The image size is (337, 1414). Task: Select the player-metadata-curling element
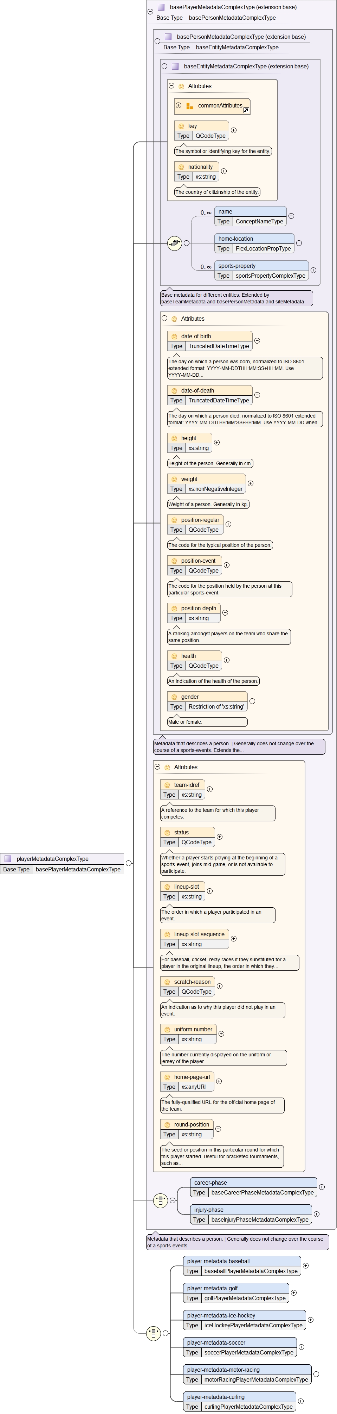215,1396
